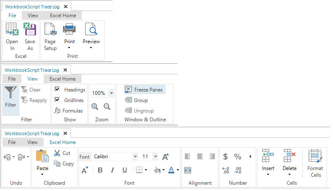The height and width of the screenshot is (191, 333).
Task: Open Format Cells dialog
Action: (315, 163)
